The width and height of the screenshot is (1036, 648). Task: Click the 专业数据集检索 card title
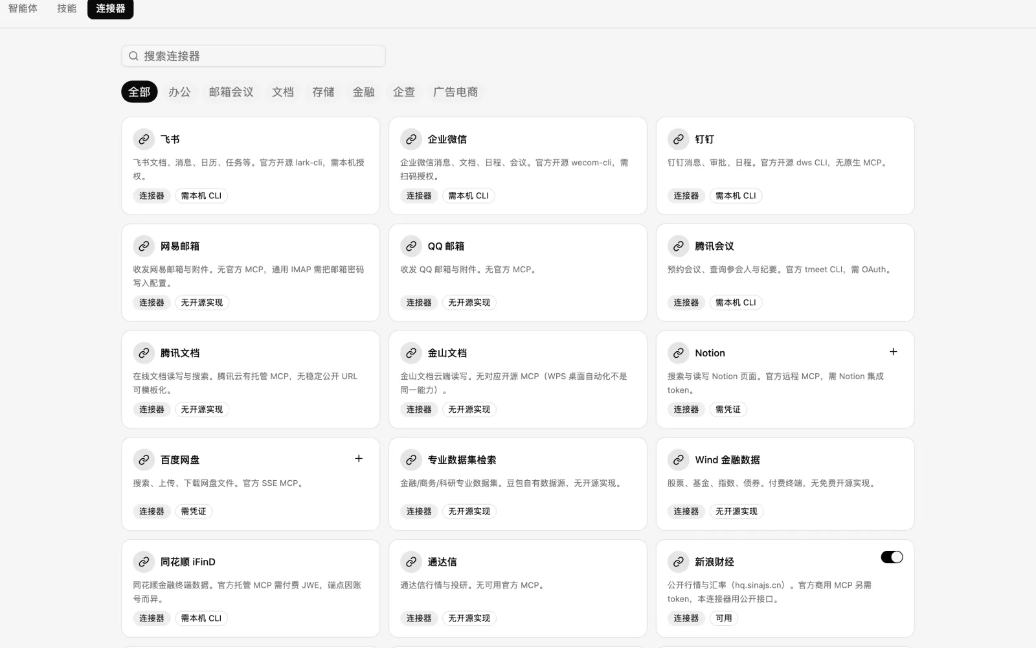click(x=462, y=460)
